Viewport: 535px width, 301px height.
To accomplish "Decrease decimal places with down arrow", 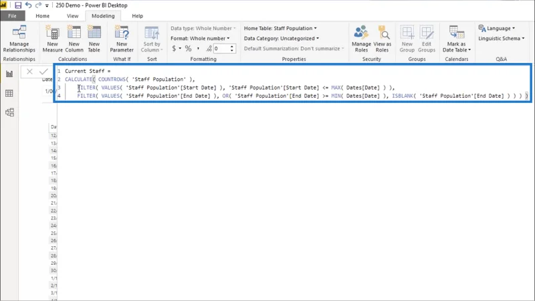I will coord(232,51).
